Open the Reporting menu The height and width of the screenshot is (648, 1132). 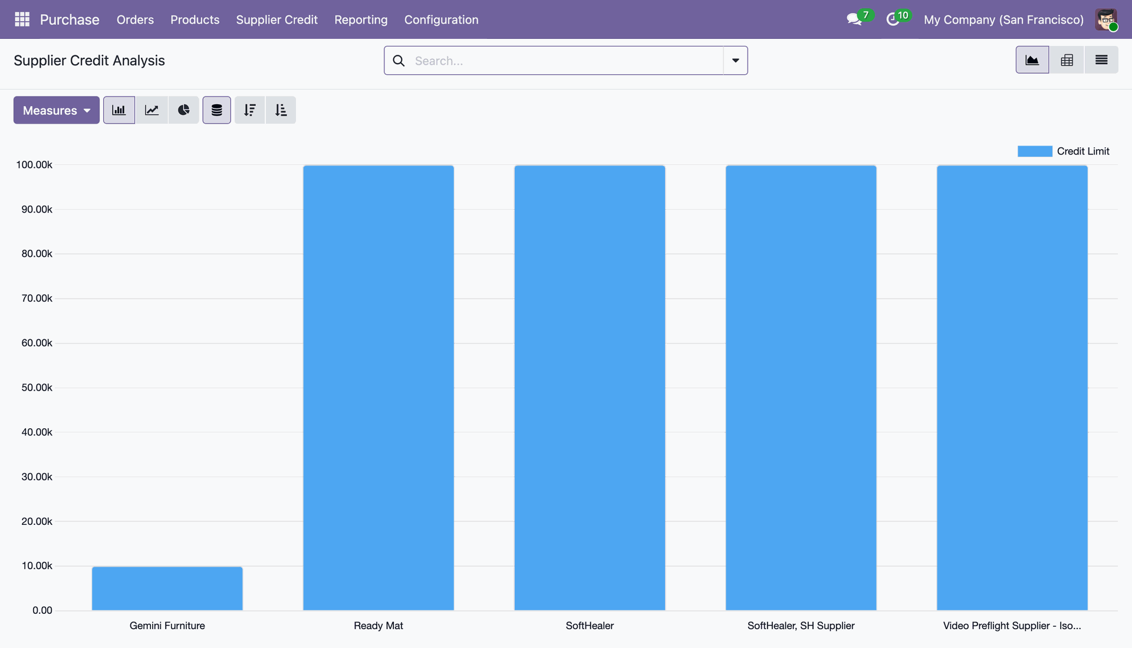(x=361, y=19)
